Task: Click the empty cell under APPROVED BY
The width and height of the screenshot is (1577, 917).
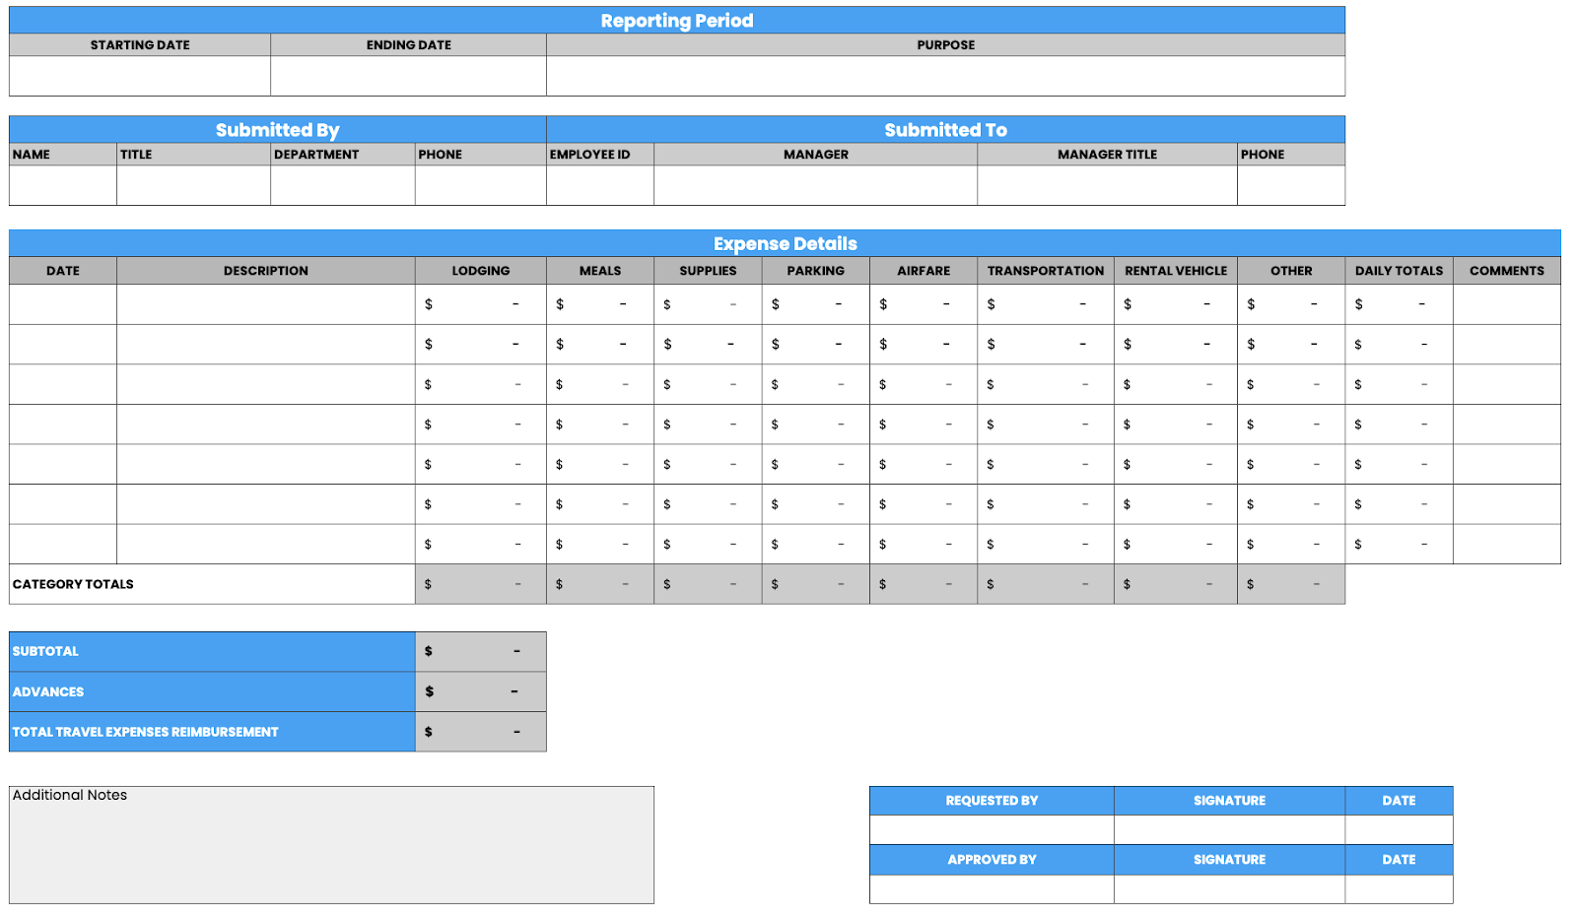Action: click(992, 889)
